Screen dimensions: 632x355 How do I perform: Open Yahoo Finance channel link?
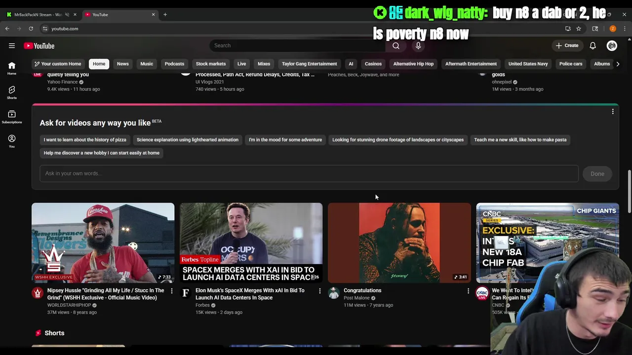62,82
